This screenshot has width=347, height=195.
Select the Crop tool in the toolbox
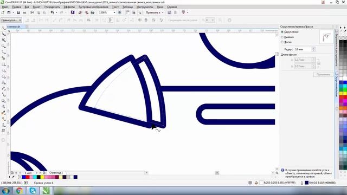3,40
